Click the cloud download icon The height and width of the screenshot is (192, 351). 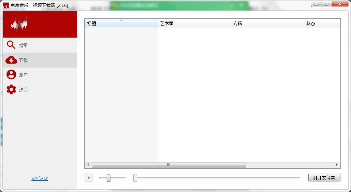coord(11,60)
